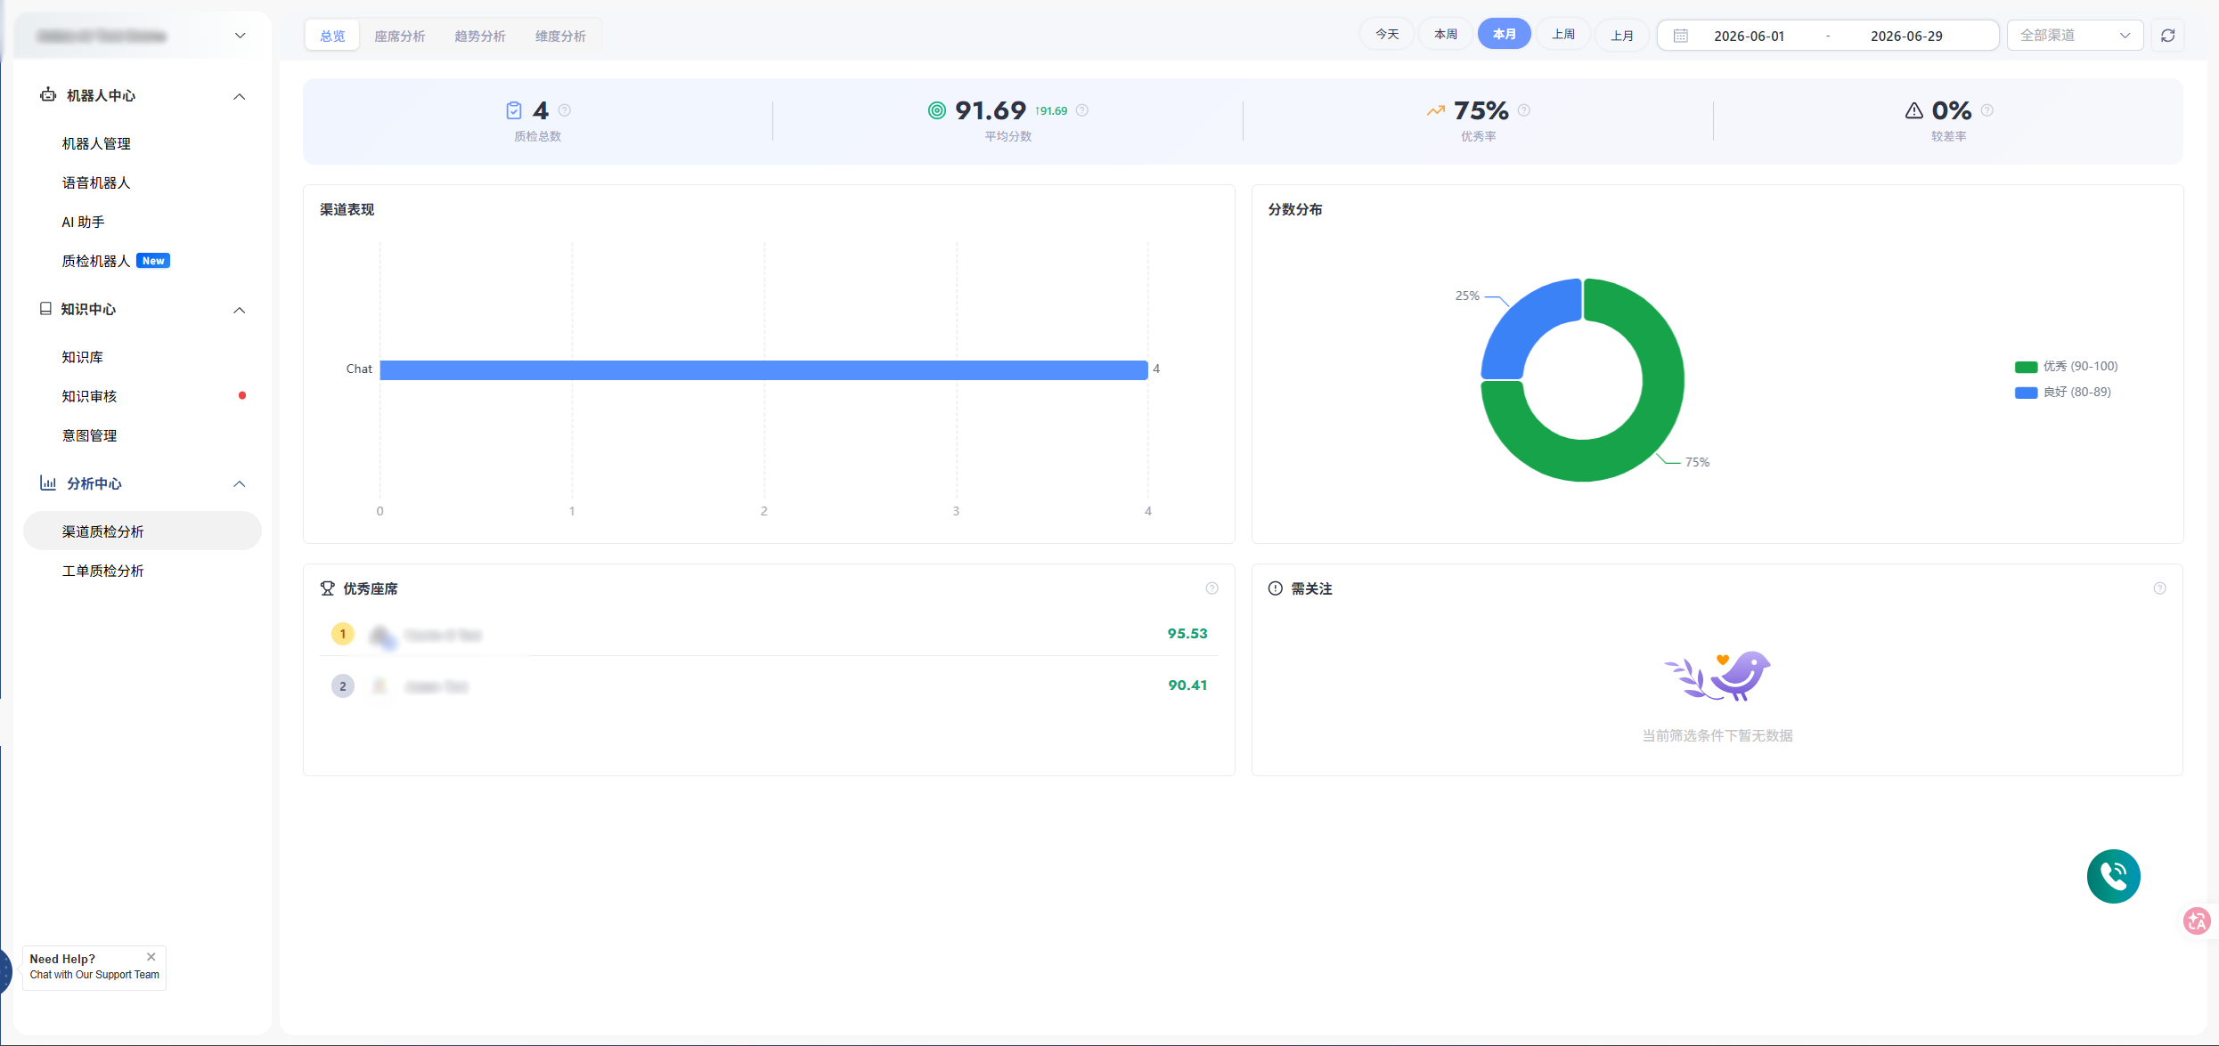Switch to the 维度分析 tab

[560, 36]
